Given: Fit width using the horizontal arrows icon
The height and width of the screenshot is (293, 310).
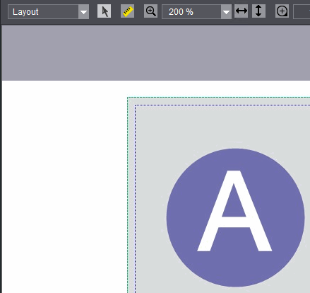Looking at the screenshot, I should [x=241, y=11].
